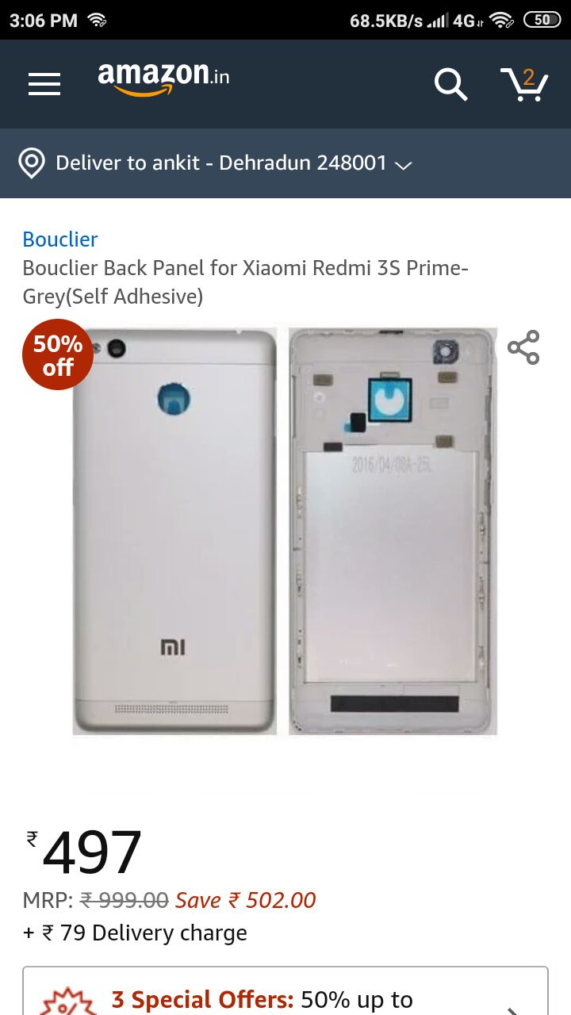Tap the ₹79 Delivery charge line
Screen dimensions: 571x1015
135,933
